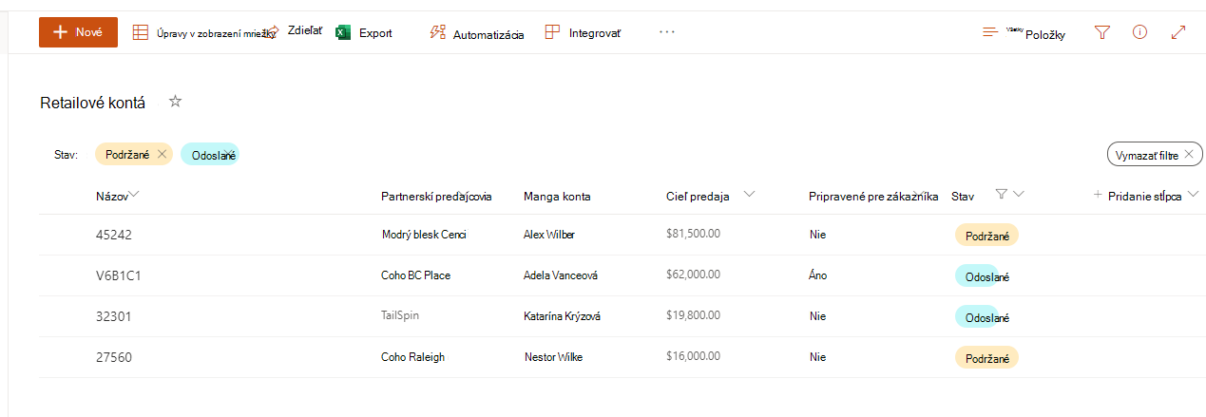
Task: Click the grid edit icon
Action: point(140,32)
